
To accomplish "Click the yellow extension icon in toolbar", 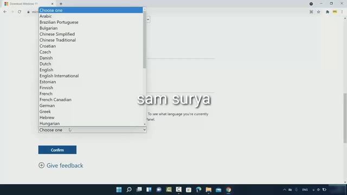I will [335, 12].
